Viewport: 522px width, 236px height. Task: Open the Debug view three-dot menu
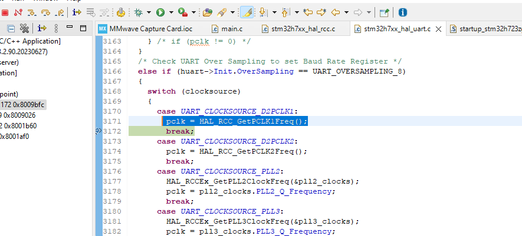56,29
